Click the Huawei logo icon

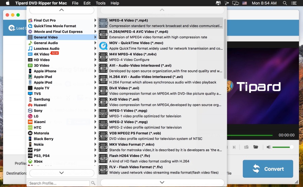click(x=30, y=105)
